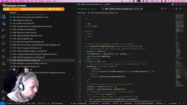Image resolution: width=187 pixels, height=105 pixels.
Task: Open the Explorer view in activity bar
Action: pyautogui.click(x=3, y=16)
